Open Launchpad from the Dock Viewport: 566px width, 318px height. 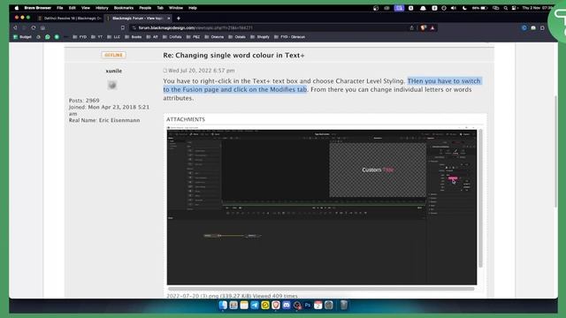[233, 306]
